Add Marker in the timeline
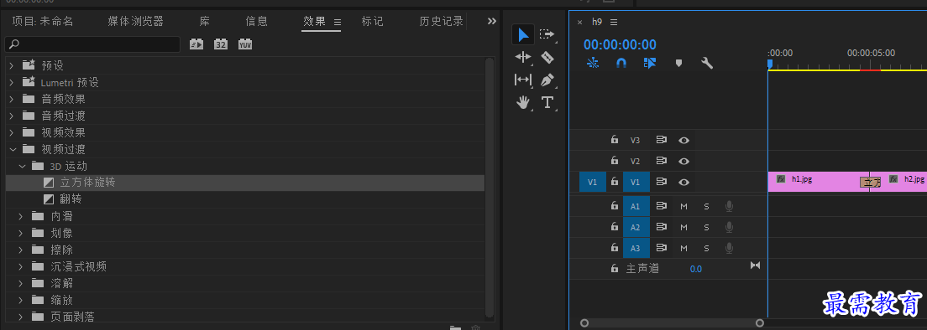The image size is (927, 330). click(x=678, y=63)
